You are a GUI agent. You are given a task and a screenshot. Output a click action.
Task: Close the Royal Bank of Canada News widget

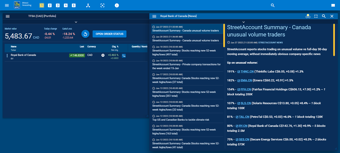click(332, 16)
